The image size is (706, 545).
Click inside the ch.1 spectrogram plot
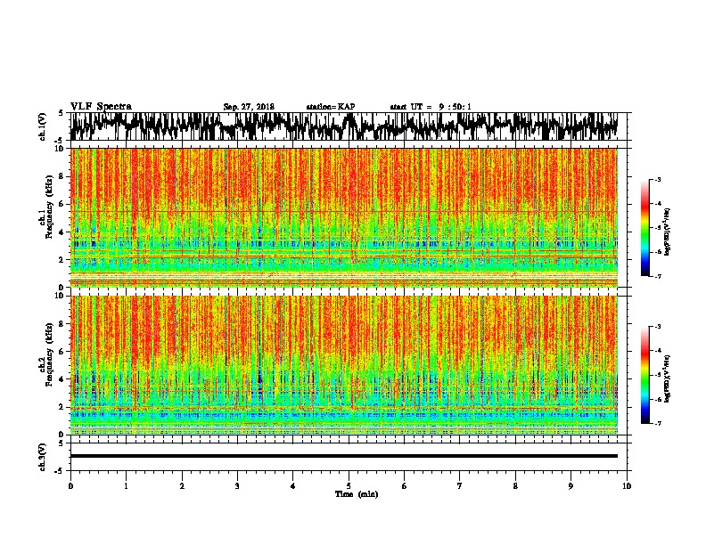coord(343,217)
